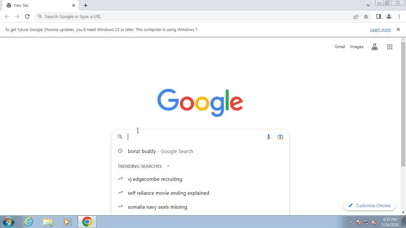Go back with the back arrow
406x228 pixels.
[x=7, y=16]
